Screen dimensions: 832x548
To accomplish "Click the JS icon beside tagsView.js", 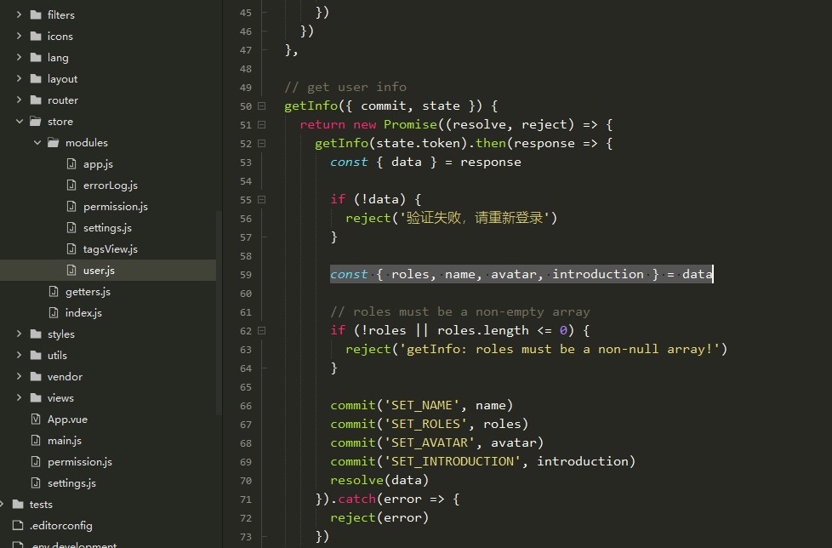I will click(72, 248).
